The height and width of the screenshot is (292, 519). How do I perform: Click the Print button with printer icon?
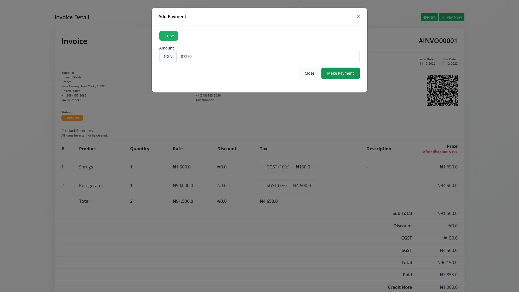[429, 17]
